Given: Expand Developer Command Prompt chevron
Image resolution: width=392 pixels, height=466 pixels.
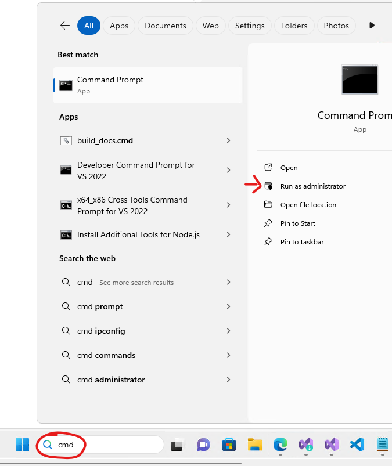Looking at the screenshot, I should (228, 170).
